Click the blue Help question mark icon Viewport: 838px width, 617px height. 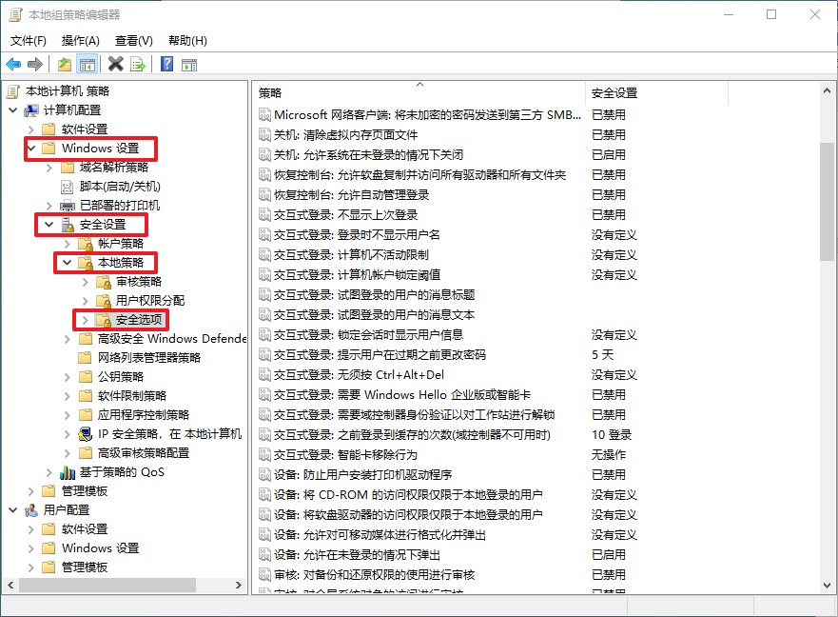point(166,64)
